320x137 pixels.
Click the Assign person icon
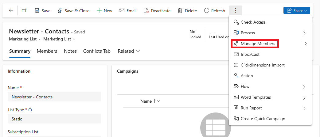236,76
